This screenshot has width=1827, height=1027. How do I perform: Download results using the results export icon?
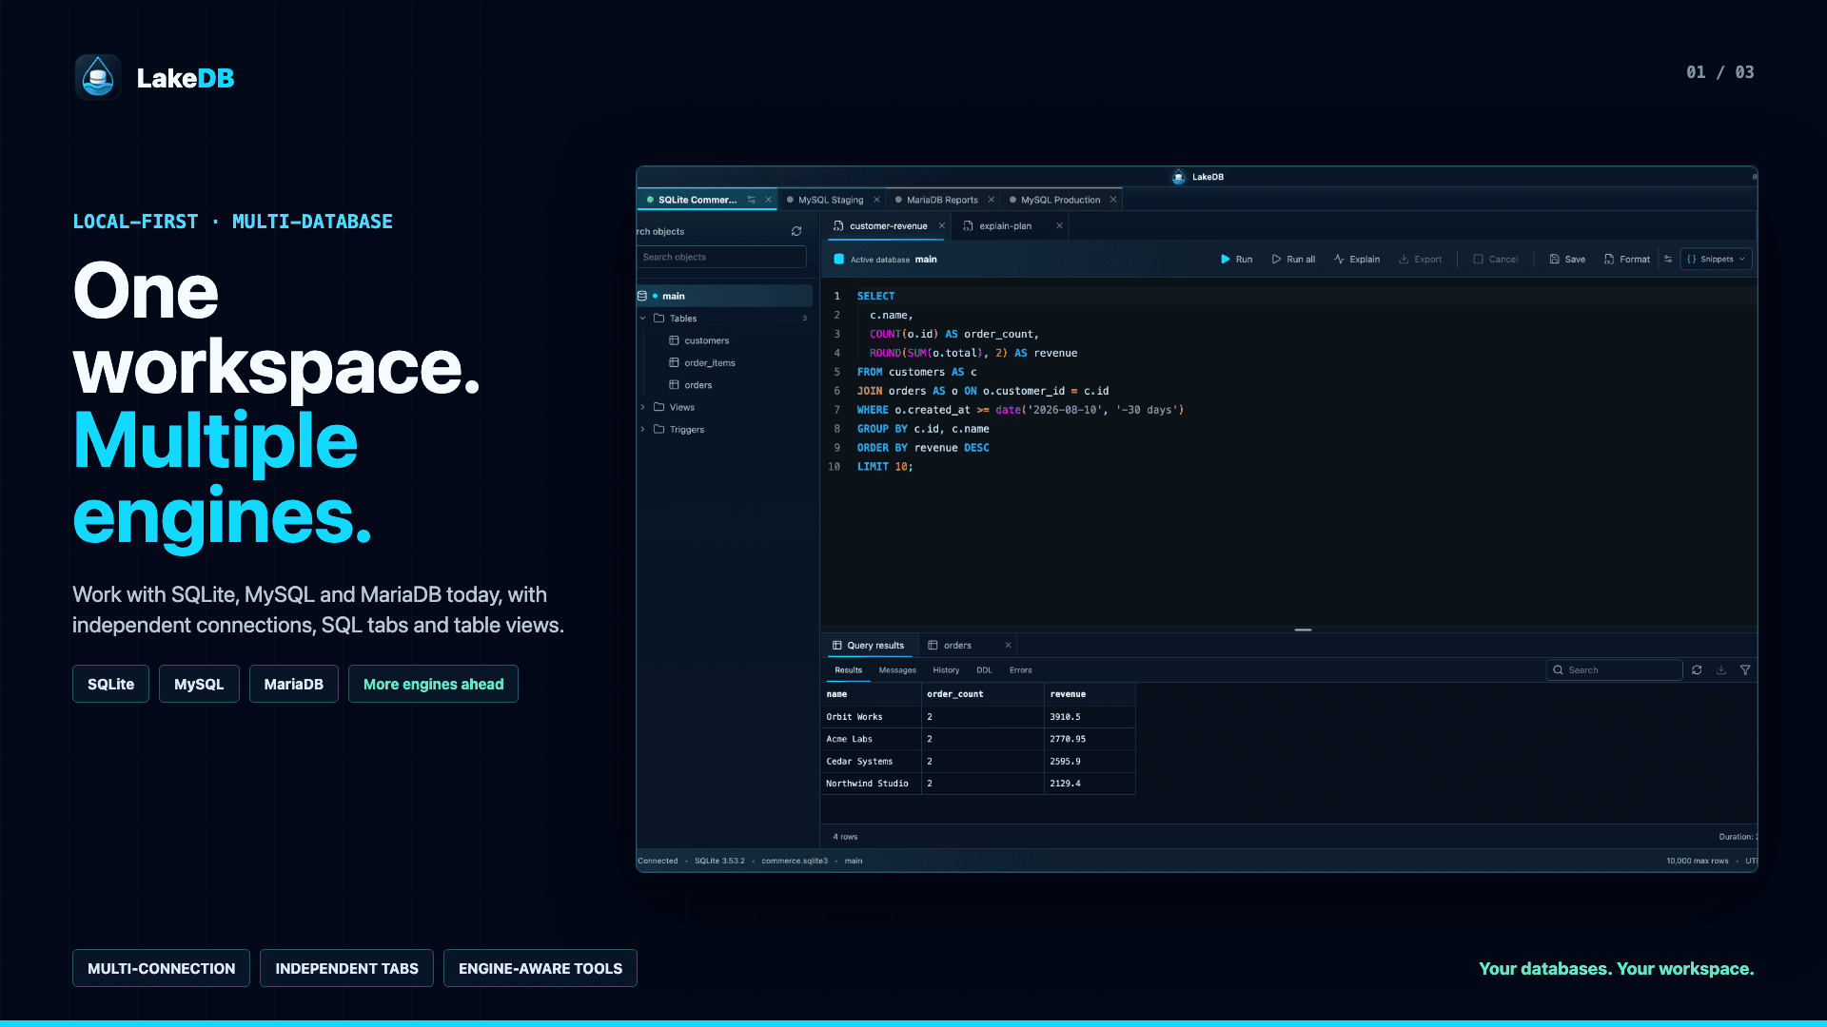pyautogui.click(x=1721, y=670)
